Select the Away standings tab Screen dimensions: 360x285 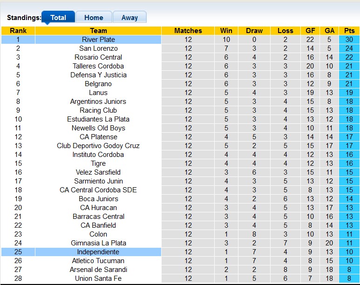pos(129,18)
